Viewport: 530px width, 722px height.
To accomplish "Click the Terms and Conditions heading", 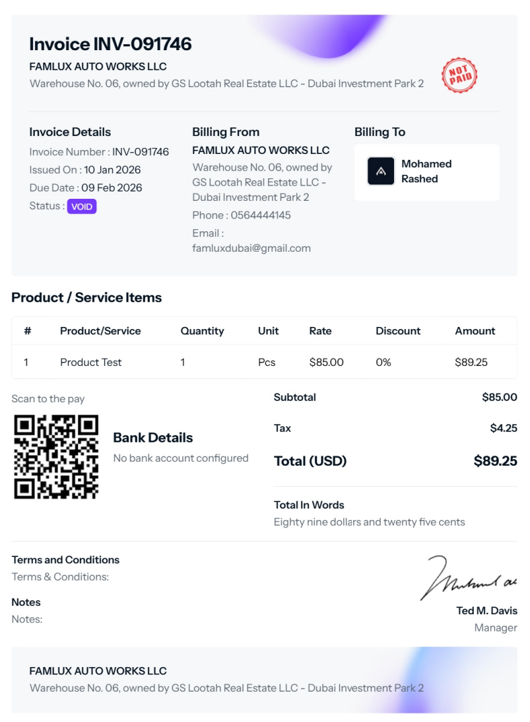I will tap(65, 560).
